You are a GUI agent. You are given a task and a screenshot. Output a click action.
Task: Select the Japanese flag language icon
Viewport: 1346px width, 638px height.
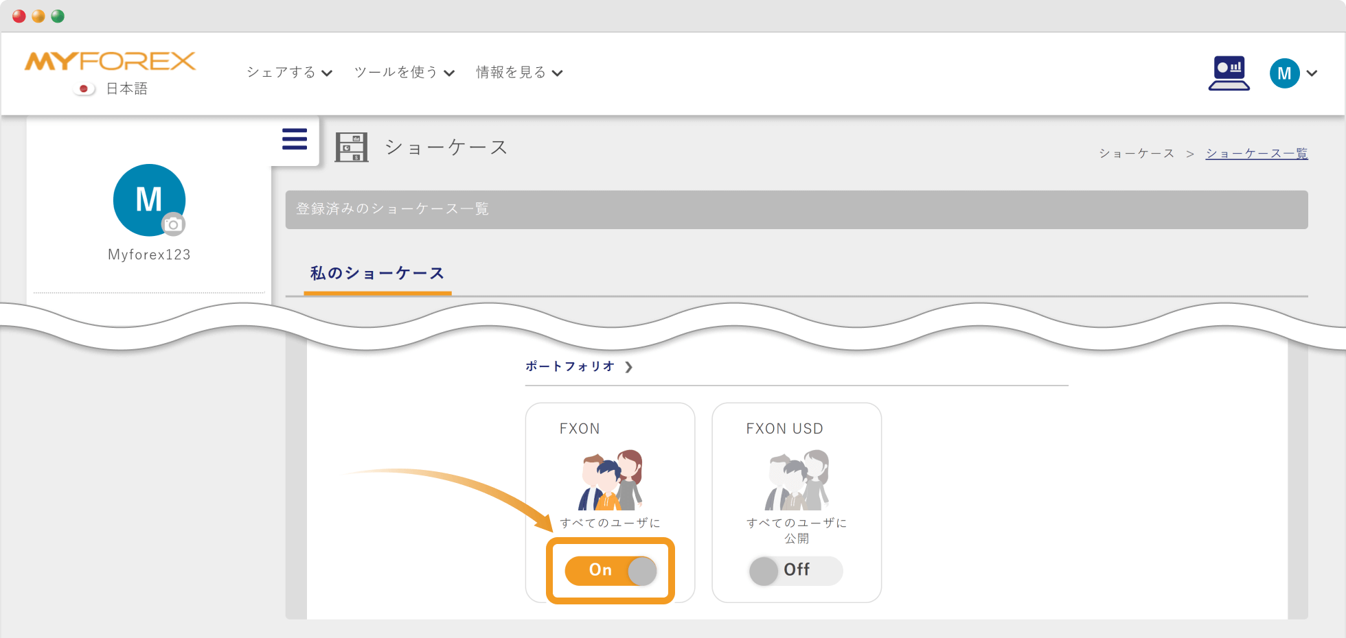coord(84,88)
